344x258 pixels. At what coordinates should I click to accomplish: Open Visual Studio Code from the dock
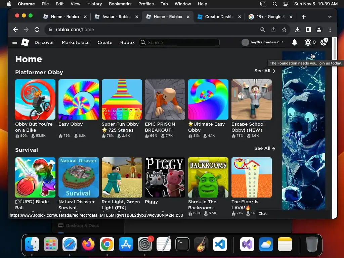click(x=220, y=244)
